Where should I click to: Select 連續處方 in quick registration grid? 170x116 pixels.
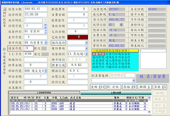(x=111, y=57)
